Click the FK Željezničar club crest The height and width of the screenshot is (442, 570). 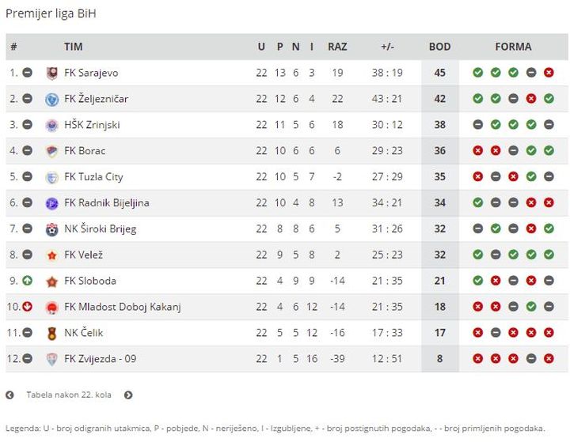click(52, 99)
